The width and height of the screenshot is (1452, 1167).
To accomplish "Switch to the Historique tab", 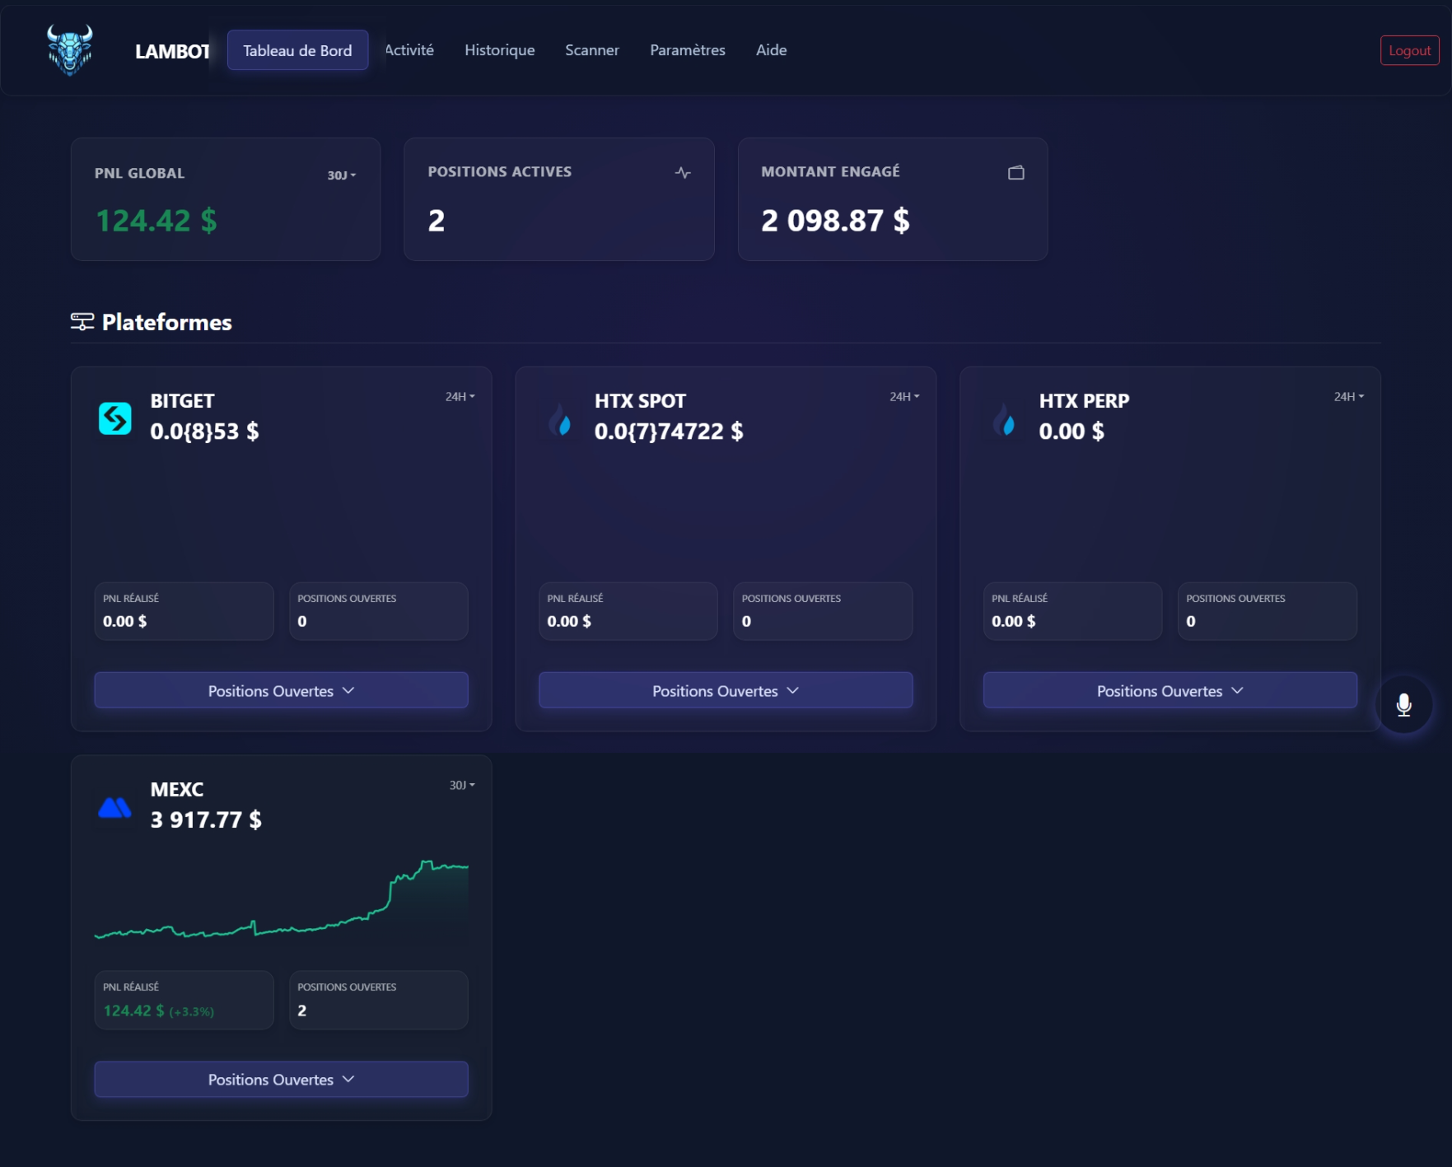I will 500,50.
